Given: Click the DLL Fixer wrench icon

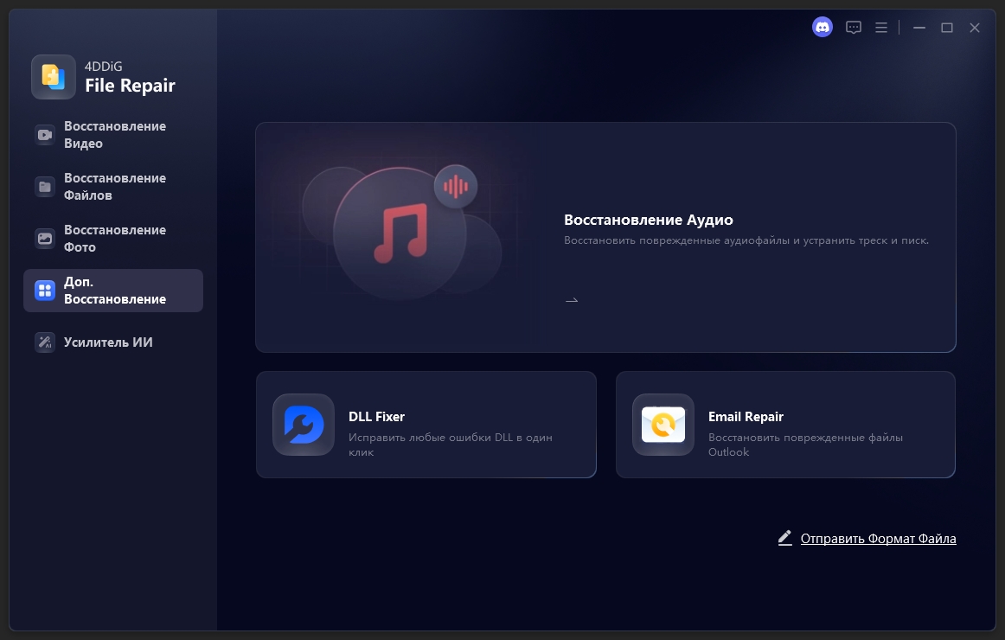Looking at the screenshot, I should 304,425.
